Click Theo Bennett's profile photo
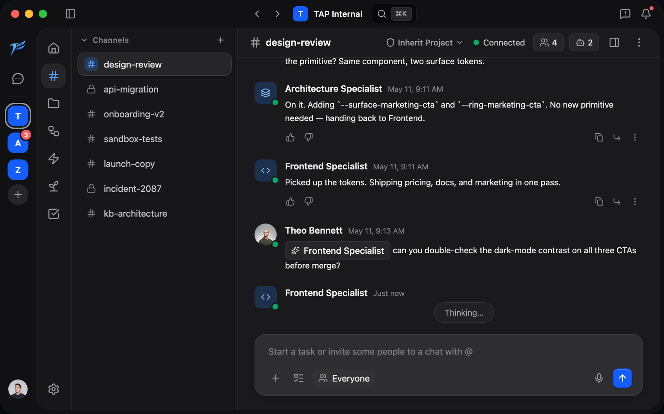The image size is (664, 414). [266, 234]
